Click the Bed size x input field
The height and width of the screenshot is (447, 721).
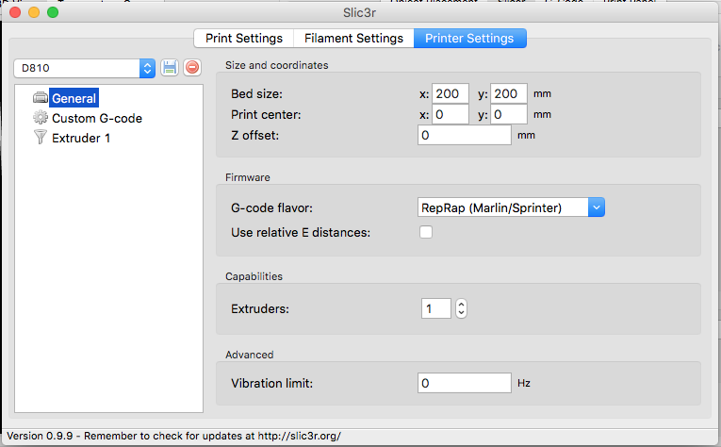click(450, 94)
